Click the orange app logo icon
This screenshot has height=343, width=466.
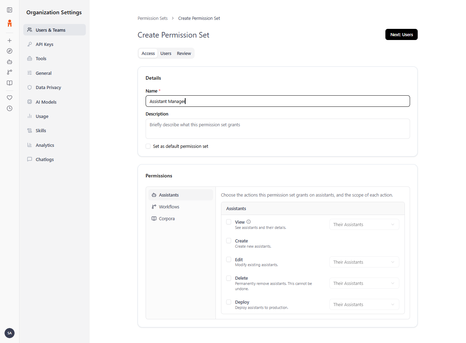(10, 23)
